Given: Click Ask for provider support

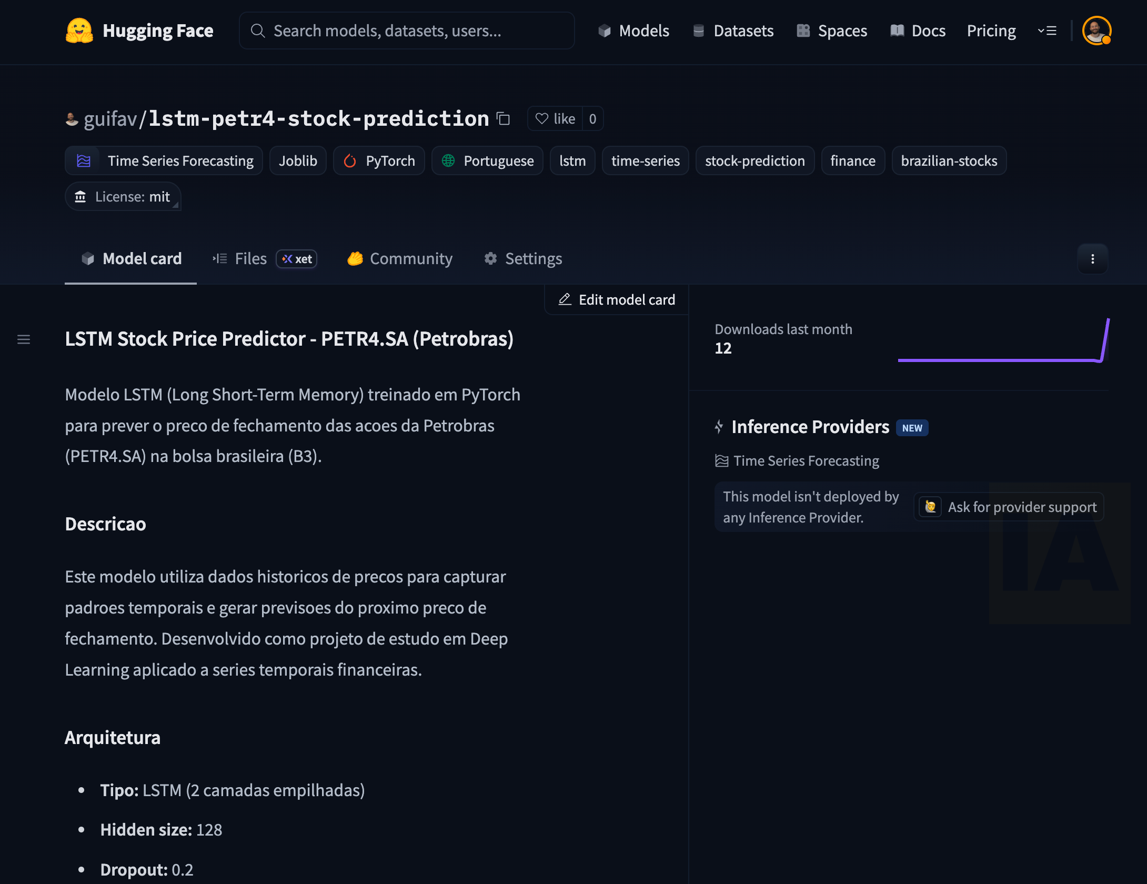Looking at the screenshot, I should (1009, 507).
